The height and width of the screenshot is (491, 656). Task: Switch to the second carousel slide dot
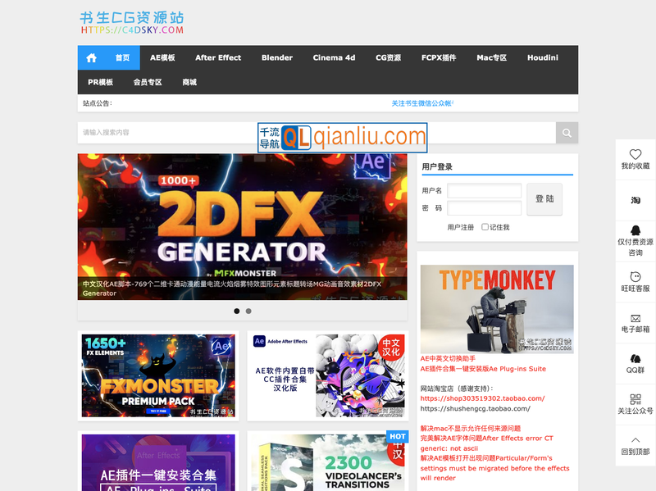click(x=248, y=311)
